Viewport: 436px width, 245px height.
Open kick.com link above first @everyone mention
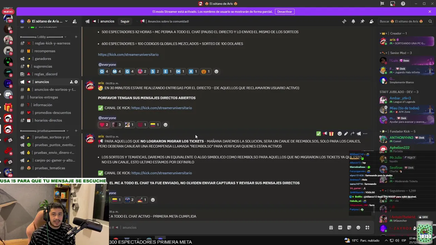pos(128,54)
